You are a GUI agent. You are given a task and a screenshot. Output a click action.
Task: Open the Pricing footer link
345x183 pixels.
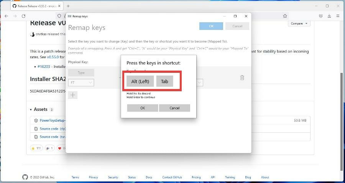click(x=196, y=177)
